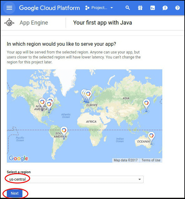Click the project hexagon dots icon
The height and width of the screenshot is (199, 185).
point(87,8)
